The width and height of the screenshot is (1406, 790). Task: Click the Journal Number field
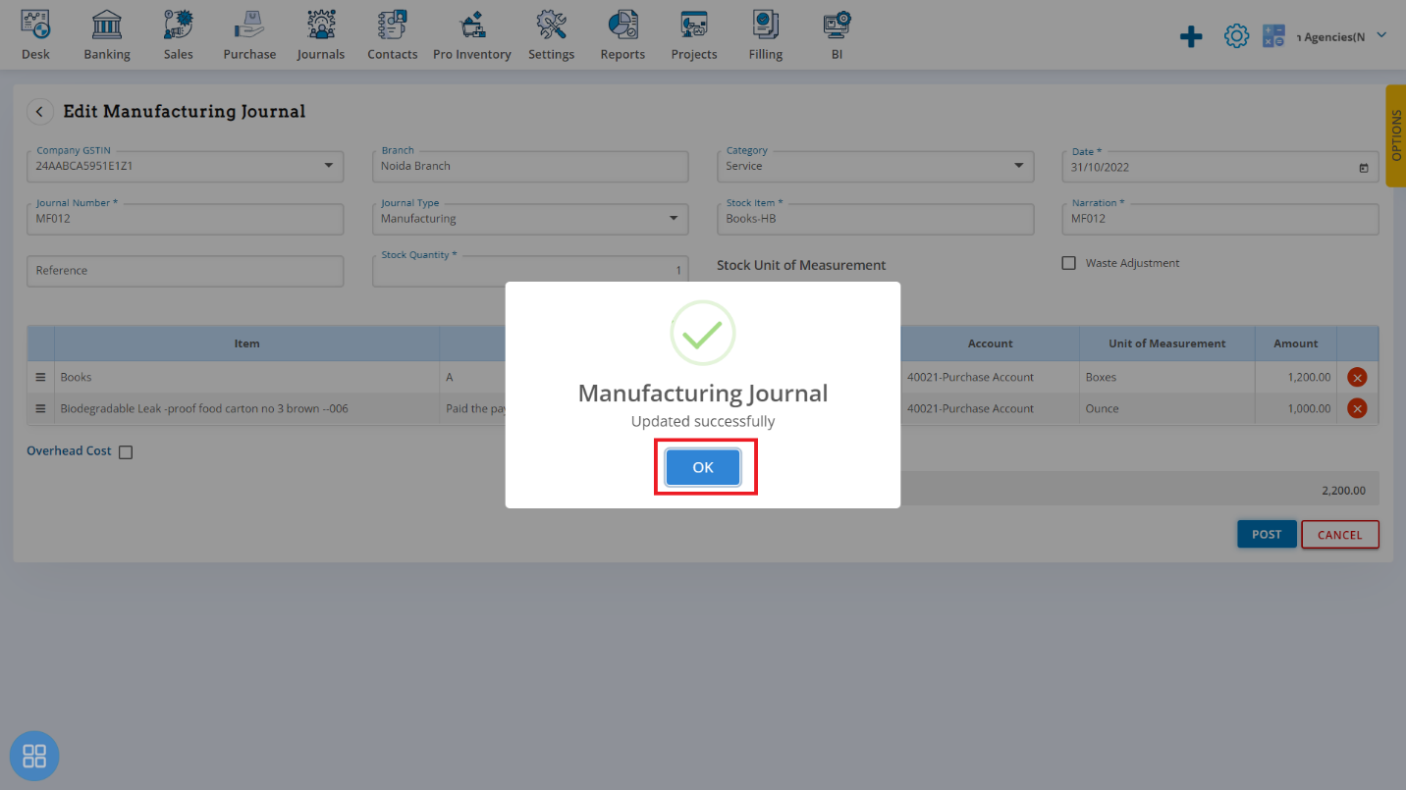185,219
